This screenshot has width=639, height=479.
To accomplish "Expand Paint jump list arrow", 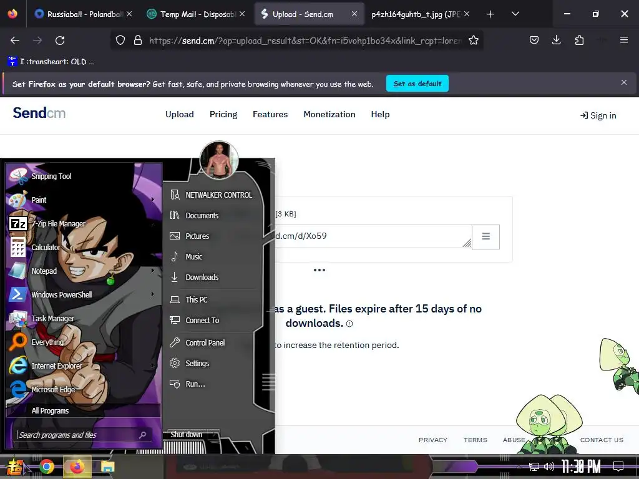I will coord(153,199).
